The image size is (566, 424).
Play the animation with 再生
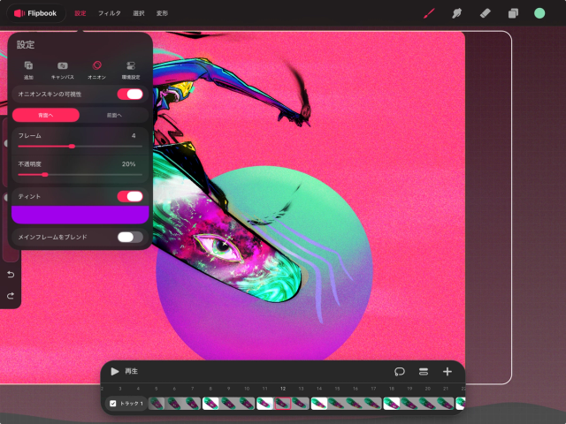[124, 371]
